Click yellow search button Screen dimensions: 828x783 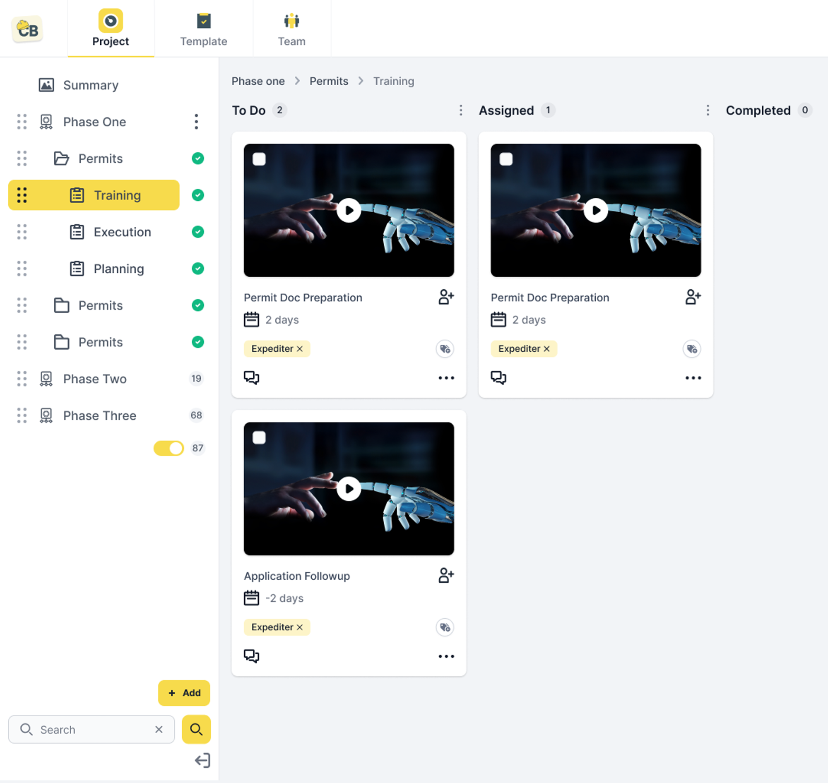click(196, 729)
